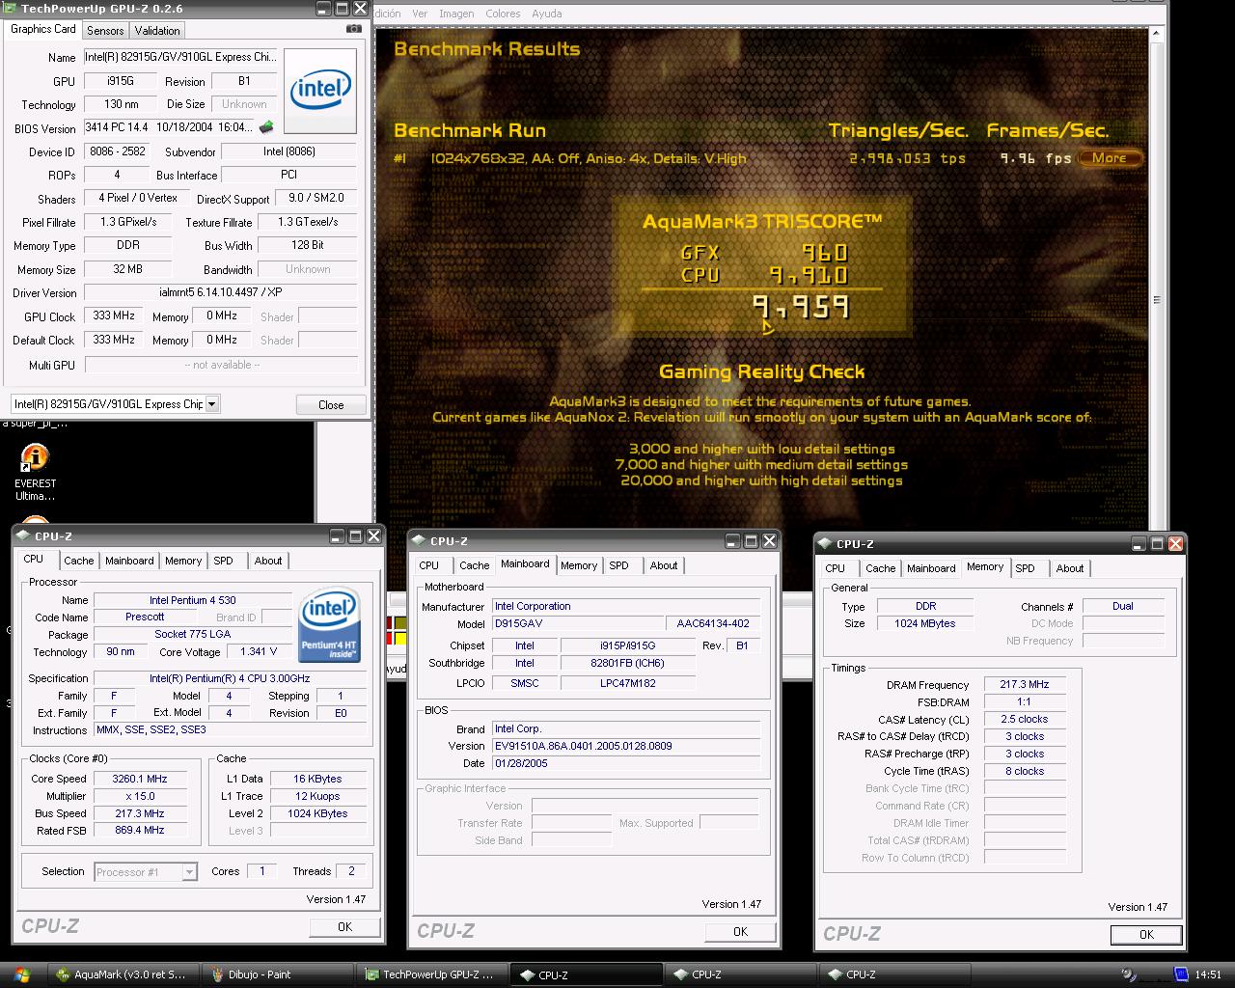This screenshot has width=1235, height=988.
Task: Click the Paint vertical scrollbar up arrow
Action: point(1158,32)
